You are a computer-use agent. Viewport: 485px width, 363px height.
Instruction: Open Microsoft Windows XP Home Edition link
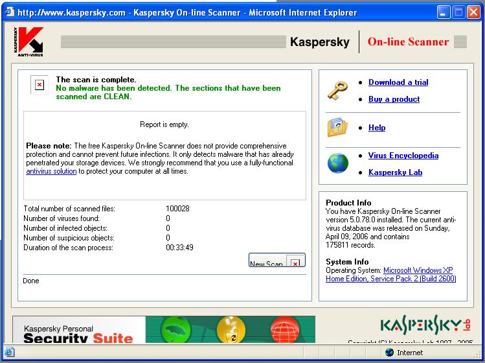(x=390, y=274)
